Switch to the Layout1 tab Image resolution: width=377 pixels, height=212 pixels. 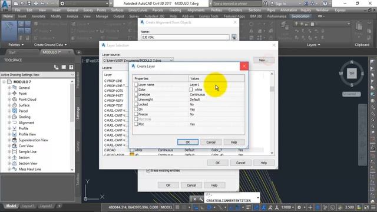pyautogui.click(x=28, y=206)
